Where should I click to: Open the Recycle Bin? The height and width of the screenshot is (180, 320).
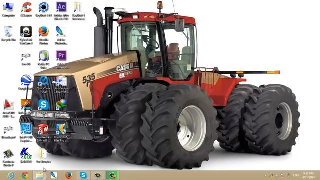(x=8, y=34)
